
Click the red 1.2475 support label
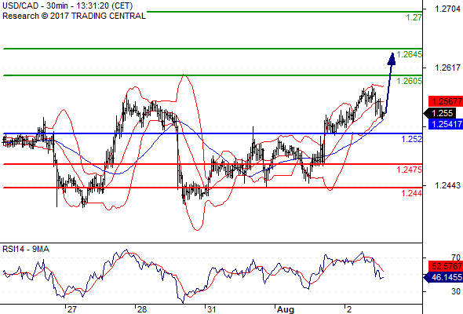click(410, 170)
